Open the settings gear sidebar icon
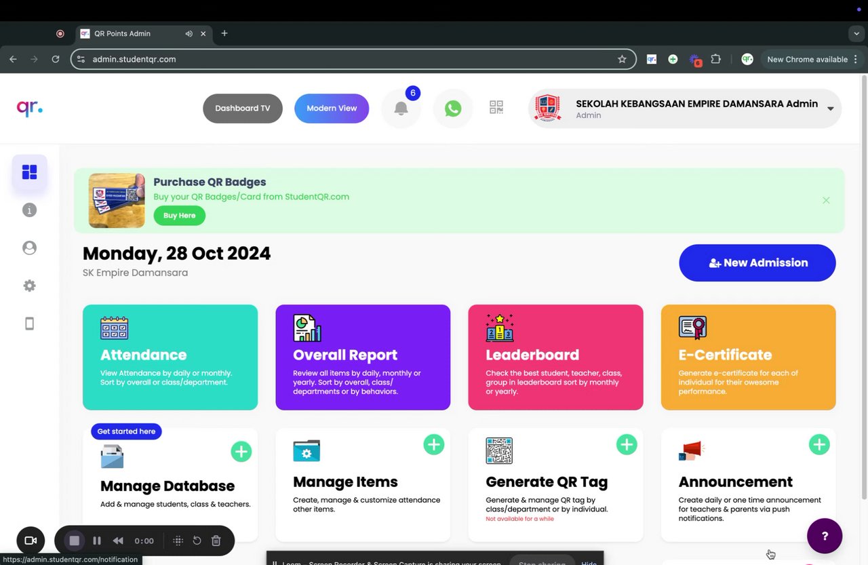 click(x=29, y=286)
